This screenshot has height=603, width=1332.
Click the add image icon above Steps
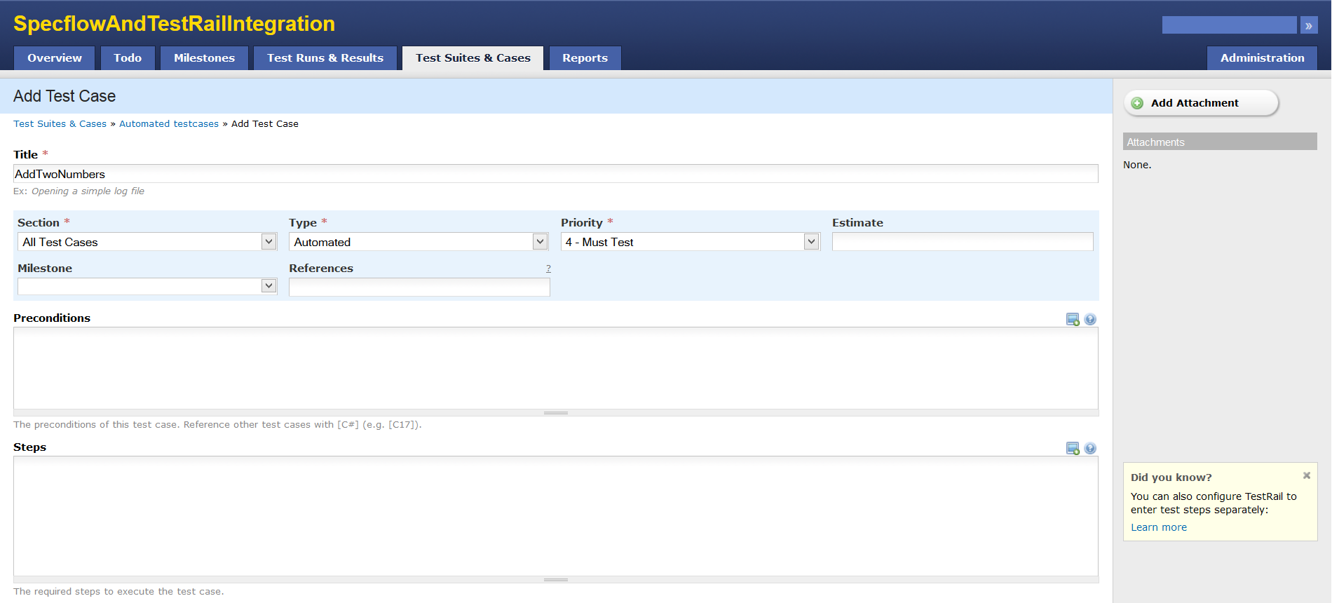1073,449
